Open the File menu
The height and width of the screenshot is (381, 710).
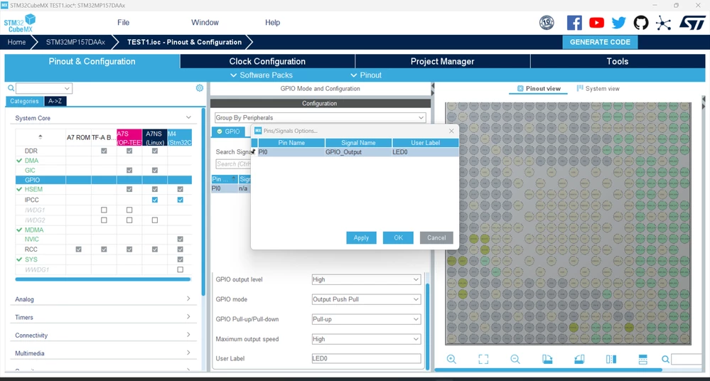click(x=123, y=22)
